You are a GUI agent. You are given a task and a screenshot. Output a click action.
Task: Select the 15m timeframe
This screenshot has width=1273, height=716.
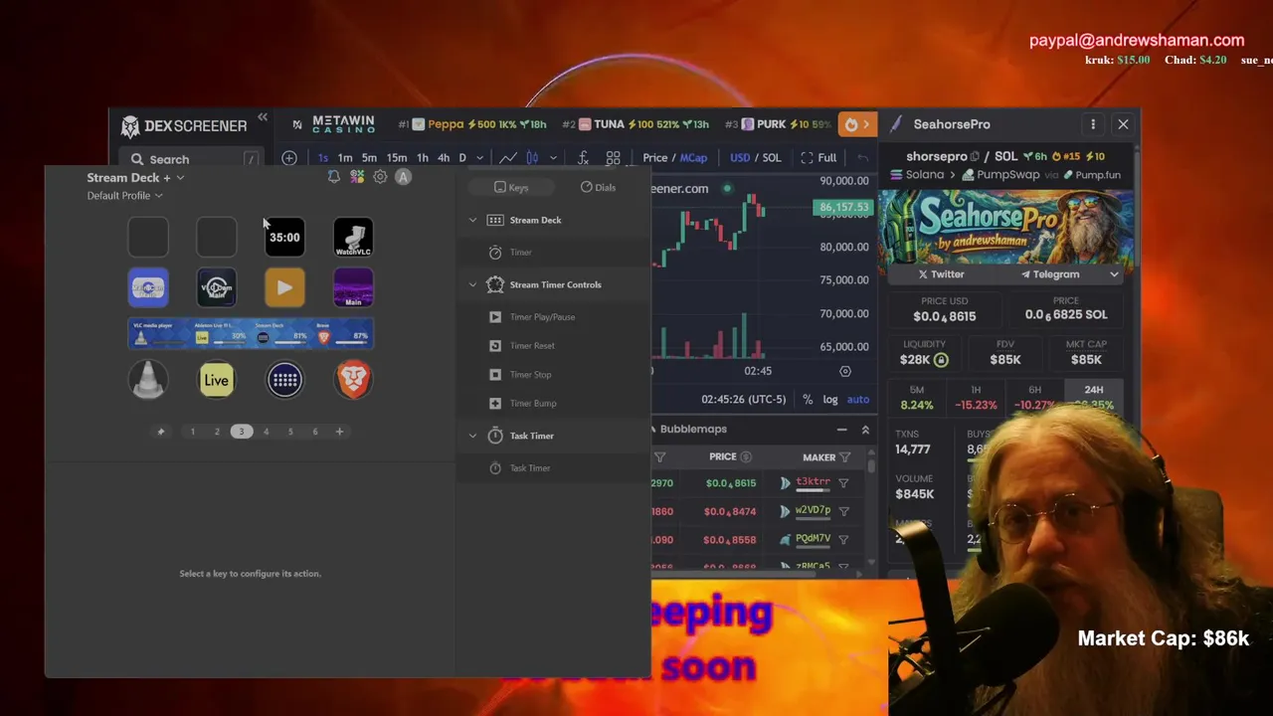point(396,158)
